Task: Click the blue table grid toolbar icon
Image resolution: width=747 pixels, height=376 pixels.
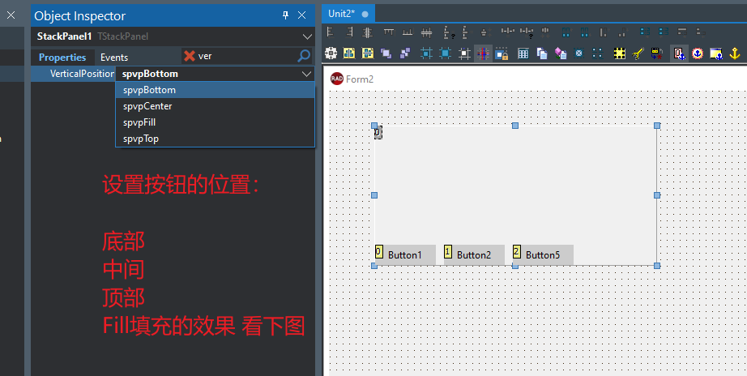Action: (x=523, y=53)
